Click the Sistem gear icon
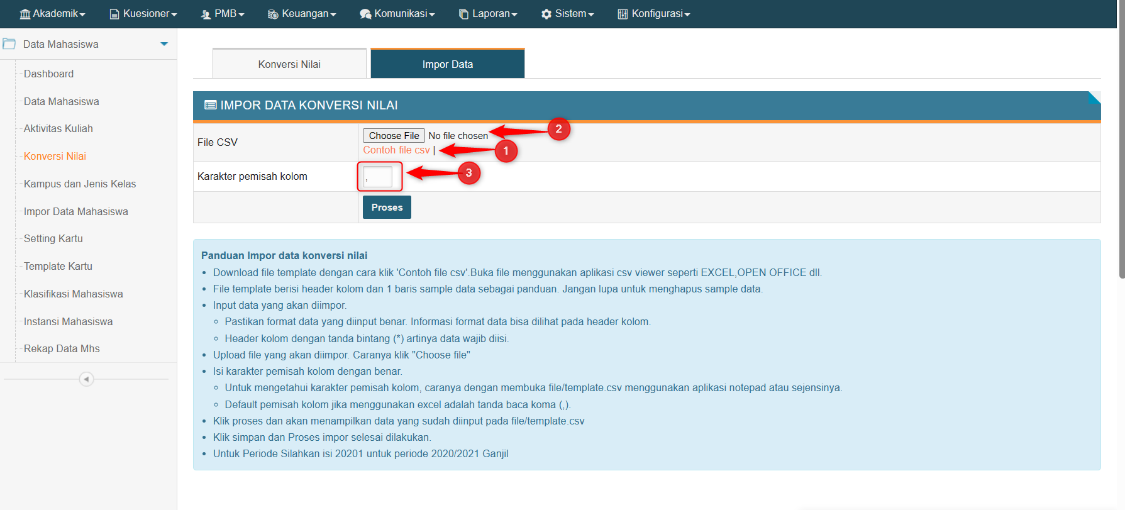The width and height of the screenshot is (1125, 510). tap(546, 14)
